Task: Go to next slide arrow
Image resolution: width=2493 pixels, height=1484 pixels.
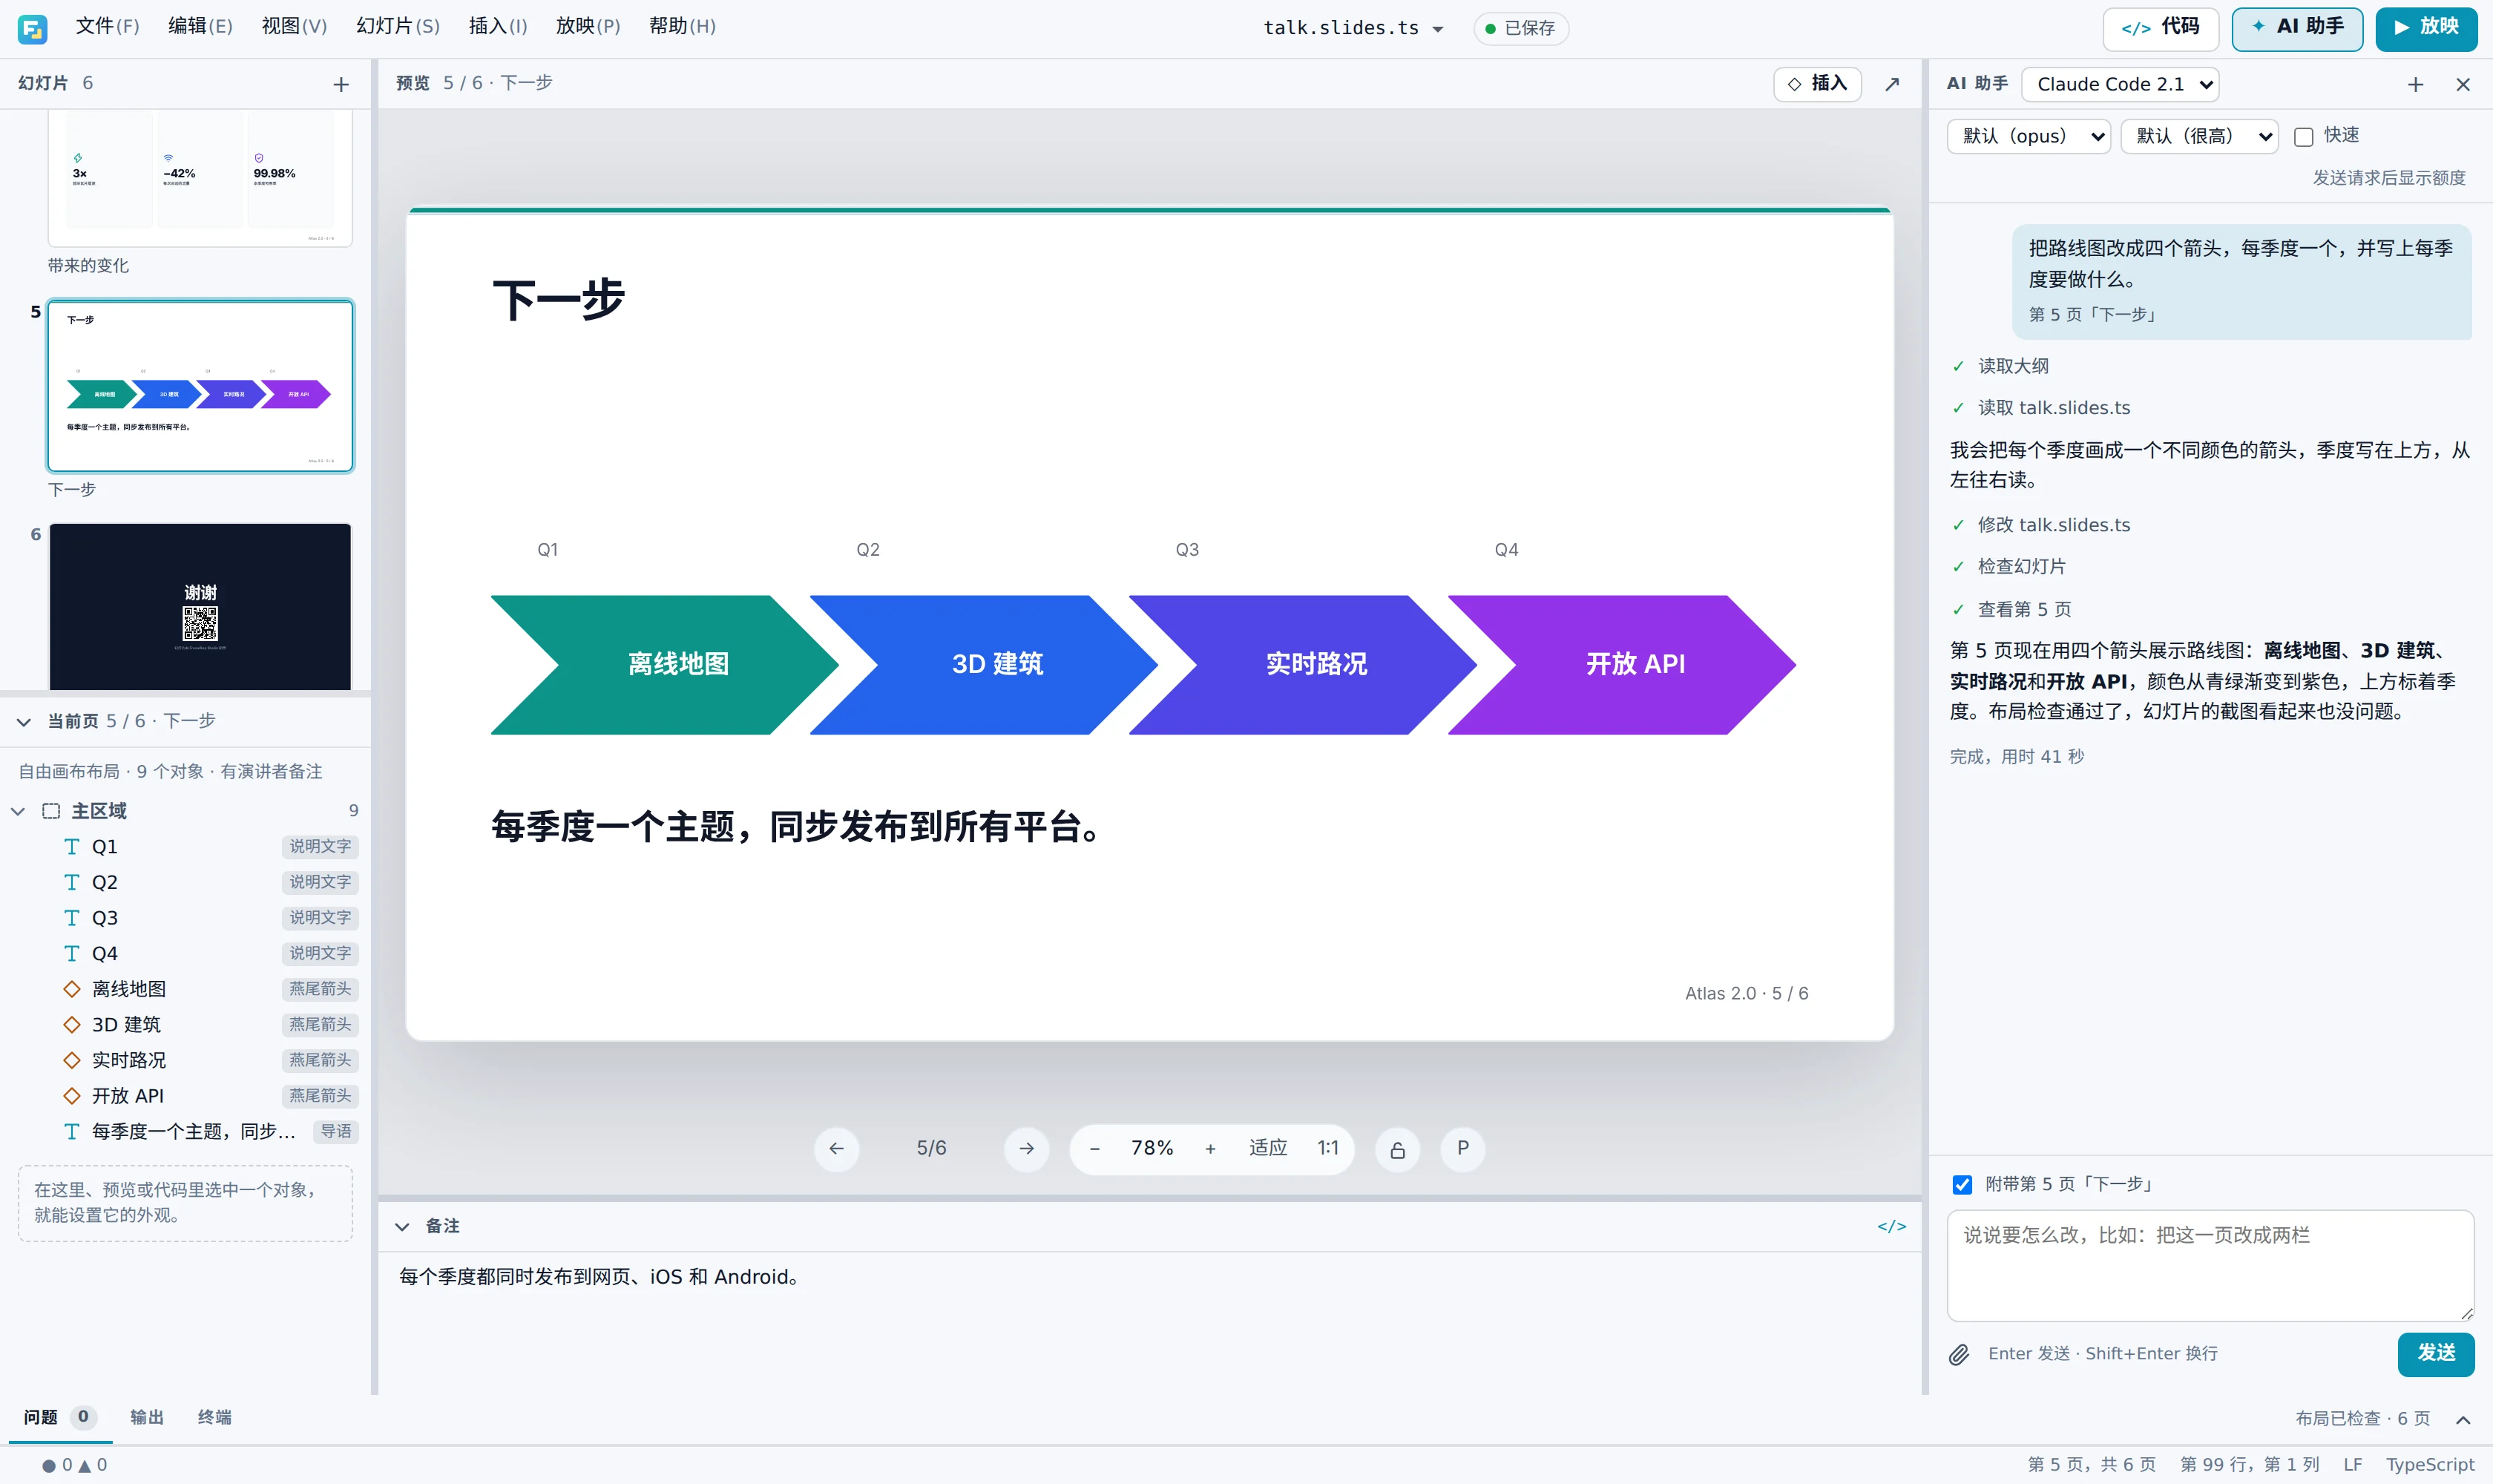Action: (1026, 1149)
